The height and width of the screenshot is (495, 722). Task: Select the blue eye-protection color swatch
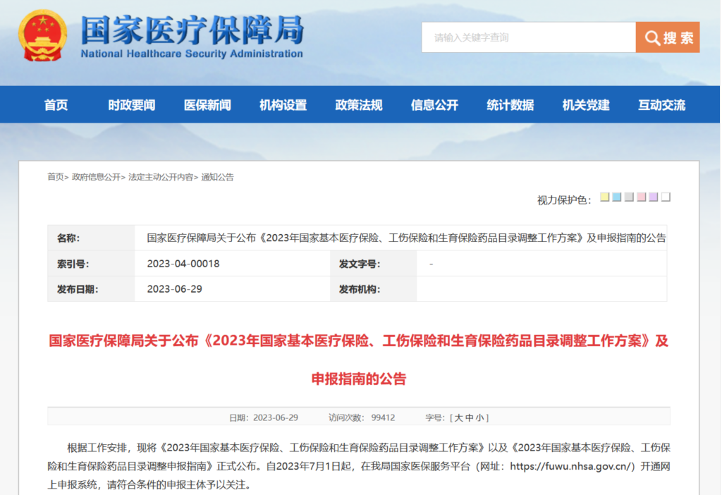click(x=616, y=197)
